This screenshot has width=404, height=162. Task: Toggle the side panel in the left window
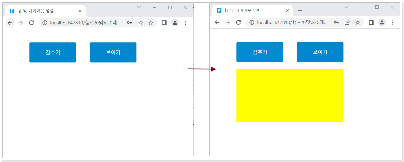[164, 23]
